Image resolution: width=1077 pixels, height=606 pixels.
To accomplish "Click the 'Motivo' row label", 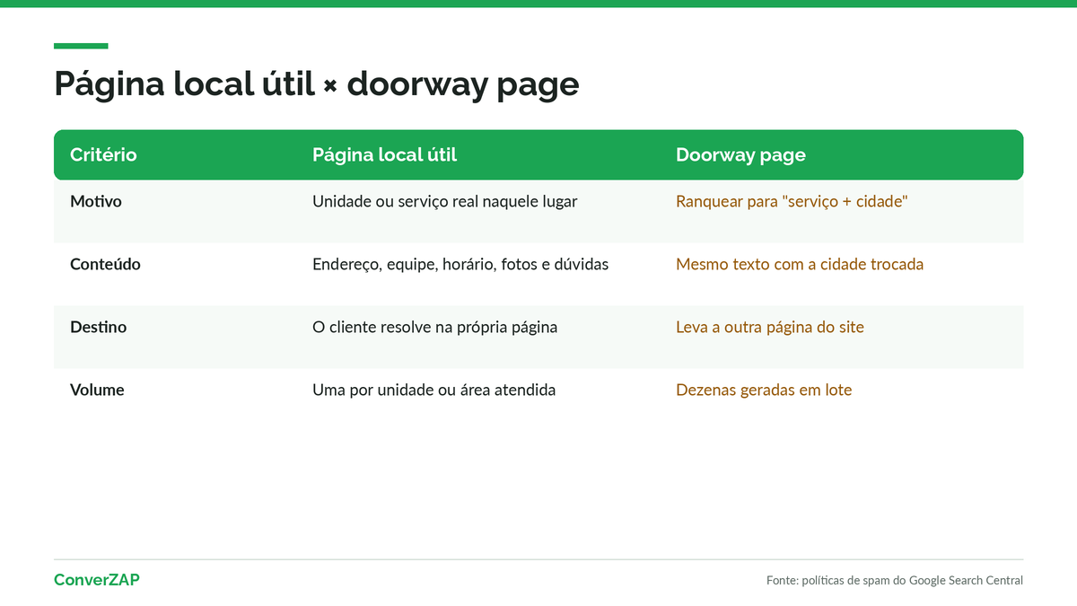I will click(96, 201).
